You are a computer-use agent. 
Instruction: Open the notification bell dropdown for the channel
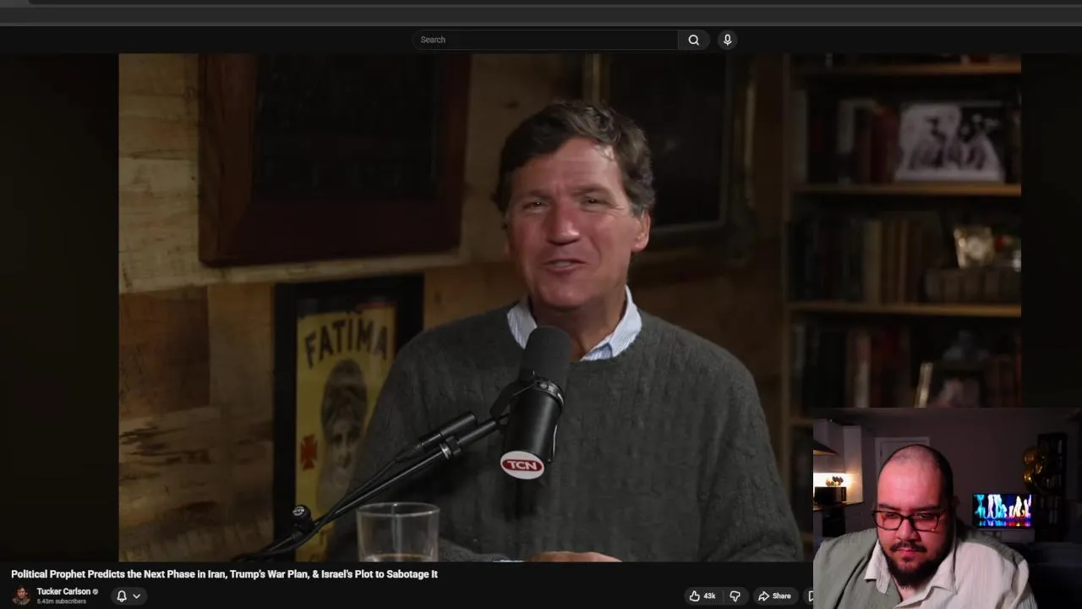tap(128, 596)
